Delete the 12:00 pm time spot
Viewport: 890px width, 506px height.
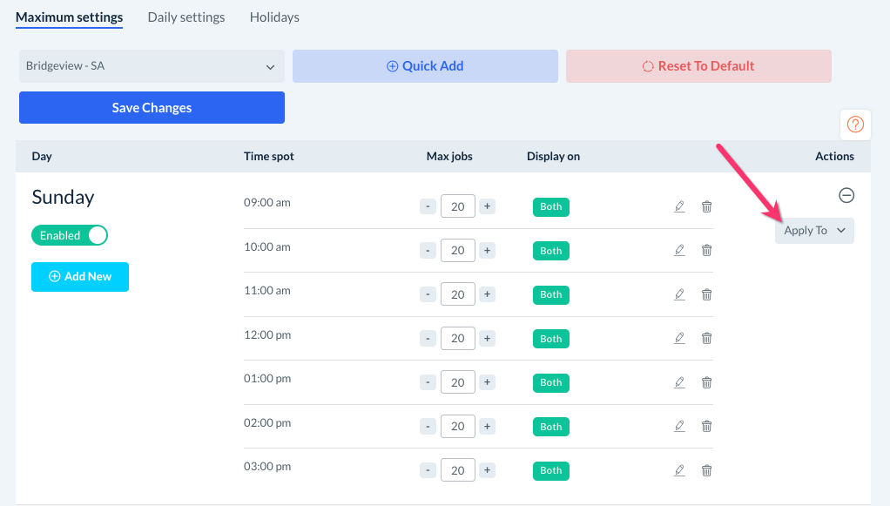[x=706, y=339]
